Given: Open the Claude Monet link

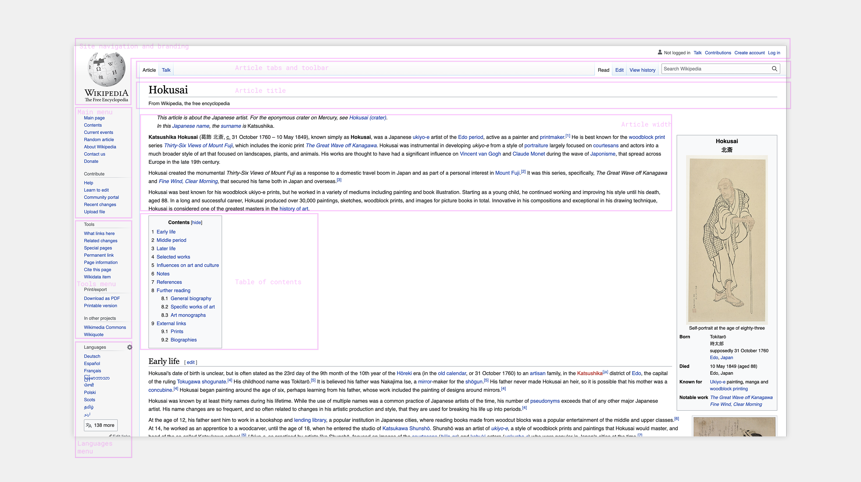Looking at the screenshot, I should click(x=528, y=154).
